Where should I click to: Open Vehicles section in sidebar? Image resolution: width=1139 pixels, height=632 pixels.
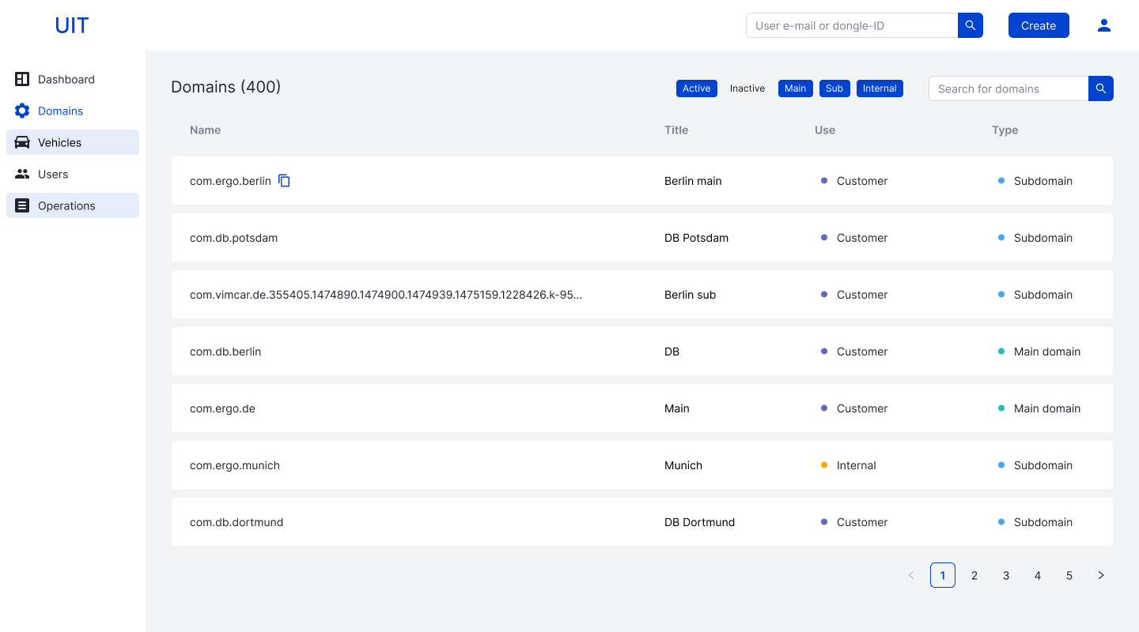point(60,142)
